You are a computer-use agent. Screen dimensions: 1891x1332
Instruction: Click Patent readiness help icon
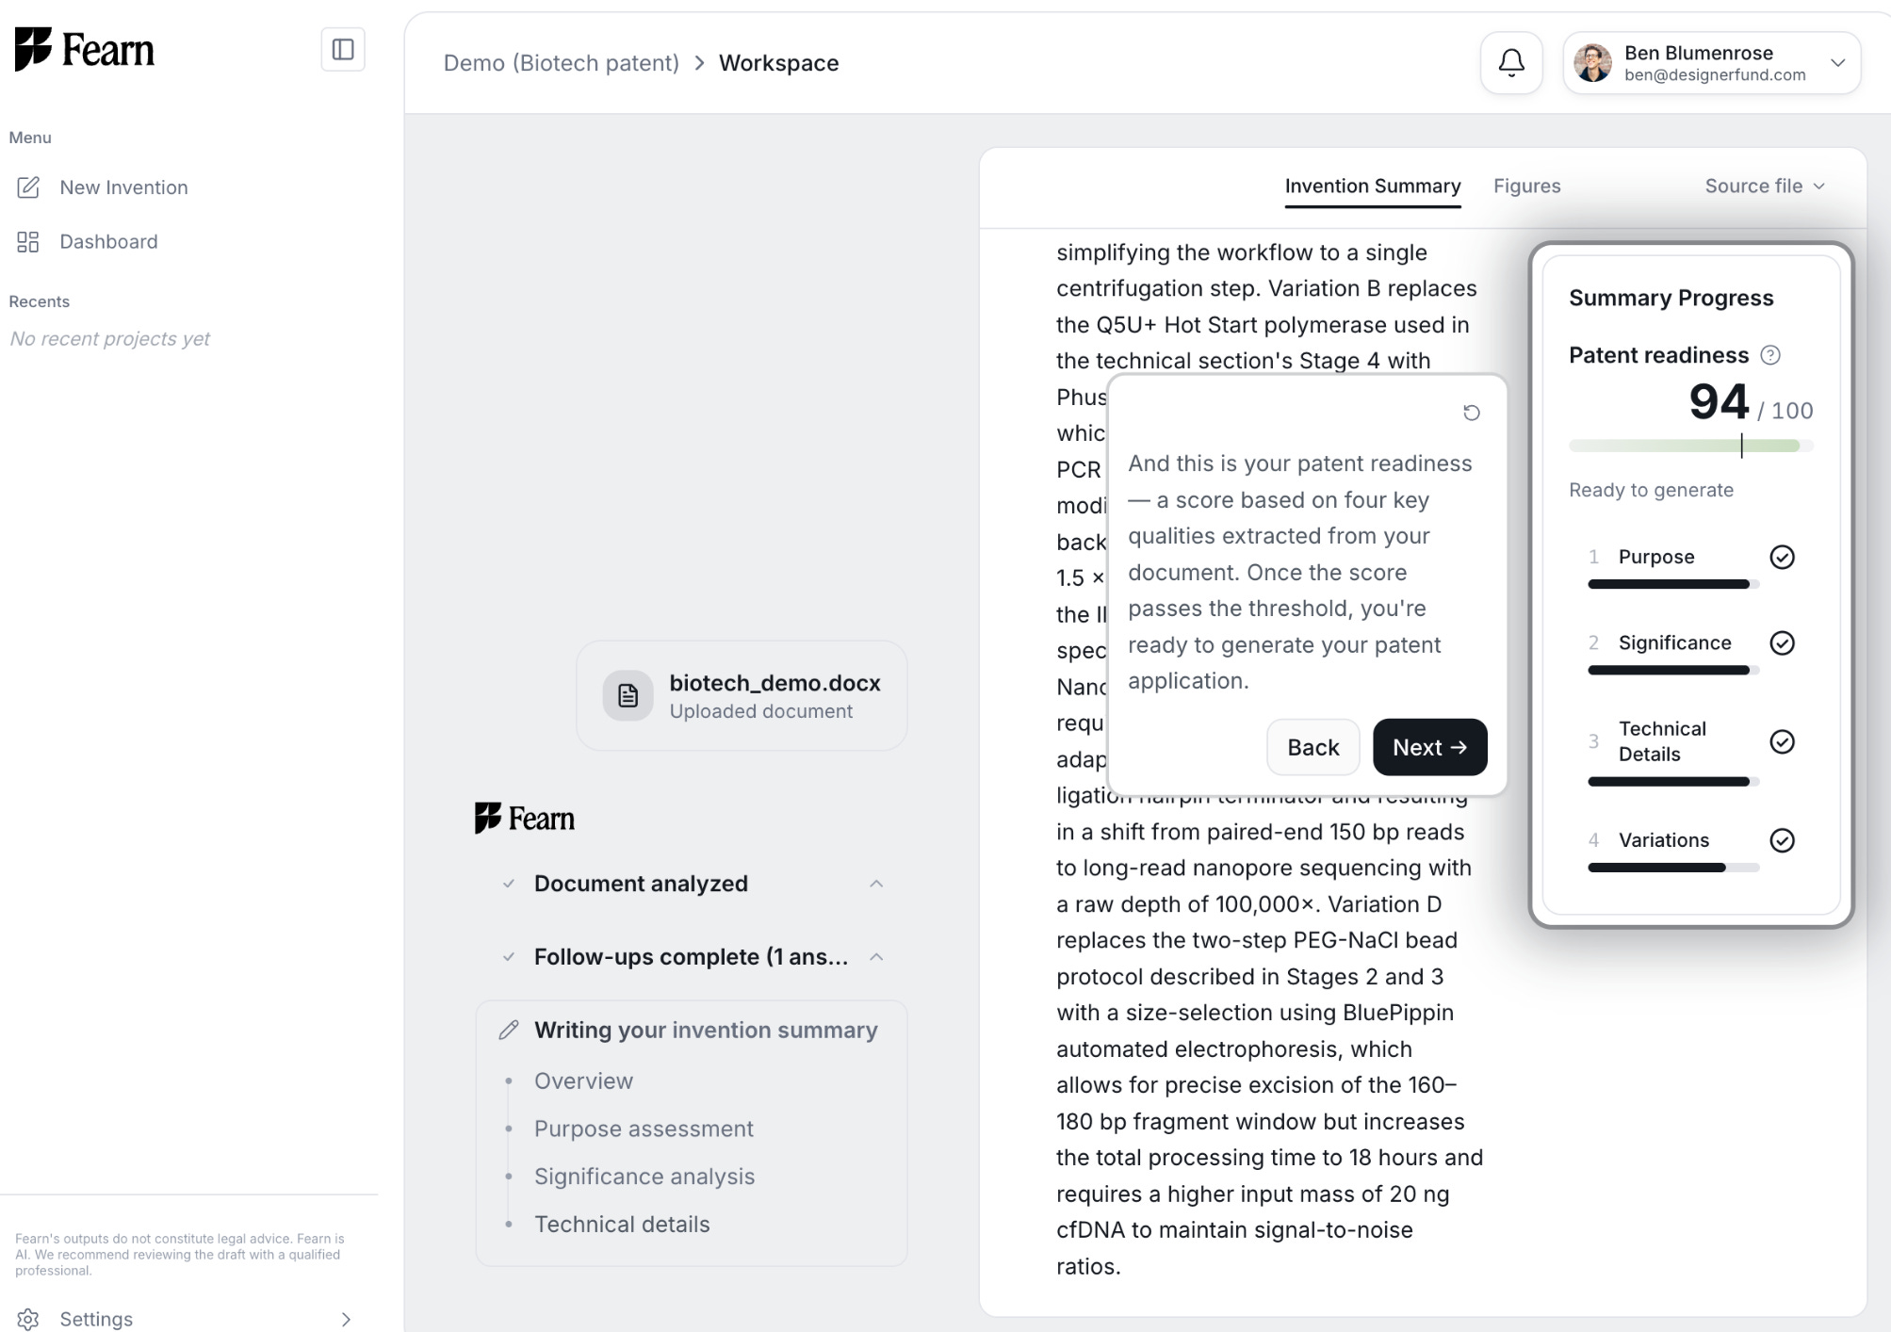pos(1770,355)
